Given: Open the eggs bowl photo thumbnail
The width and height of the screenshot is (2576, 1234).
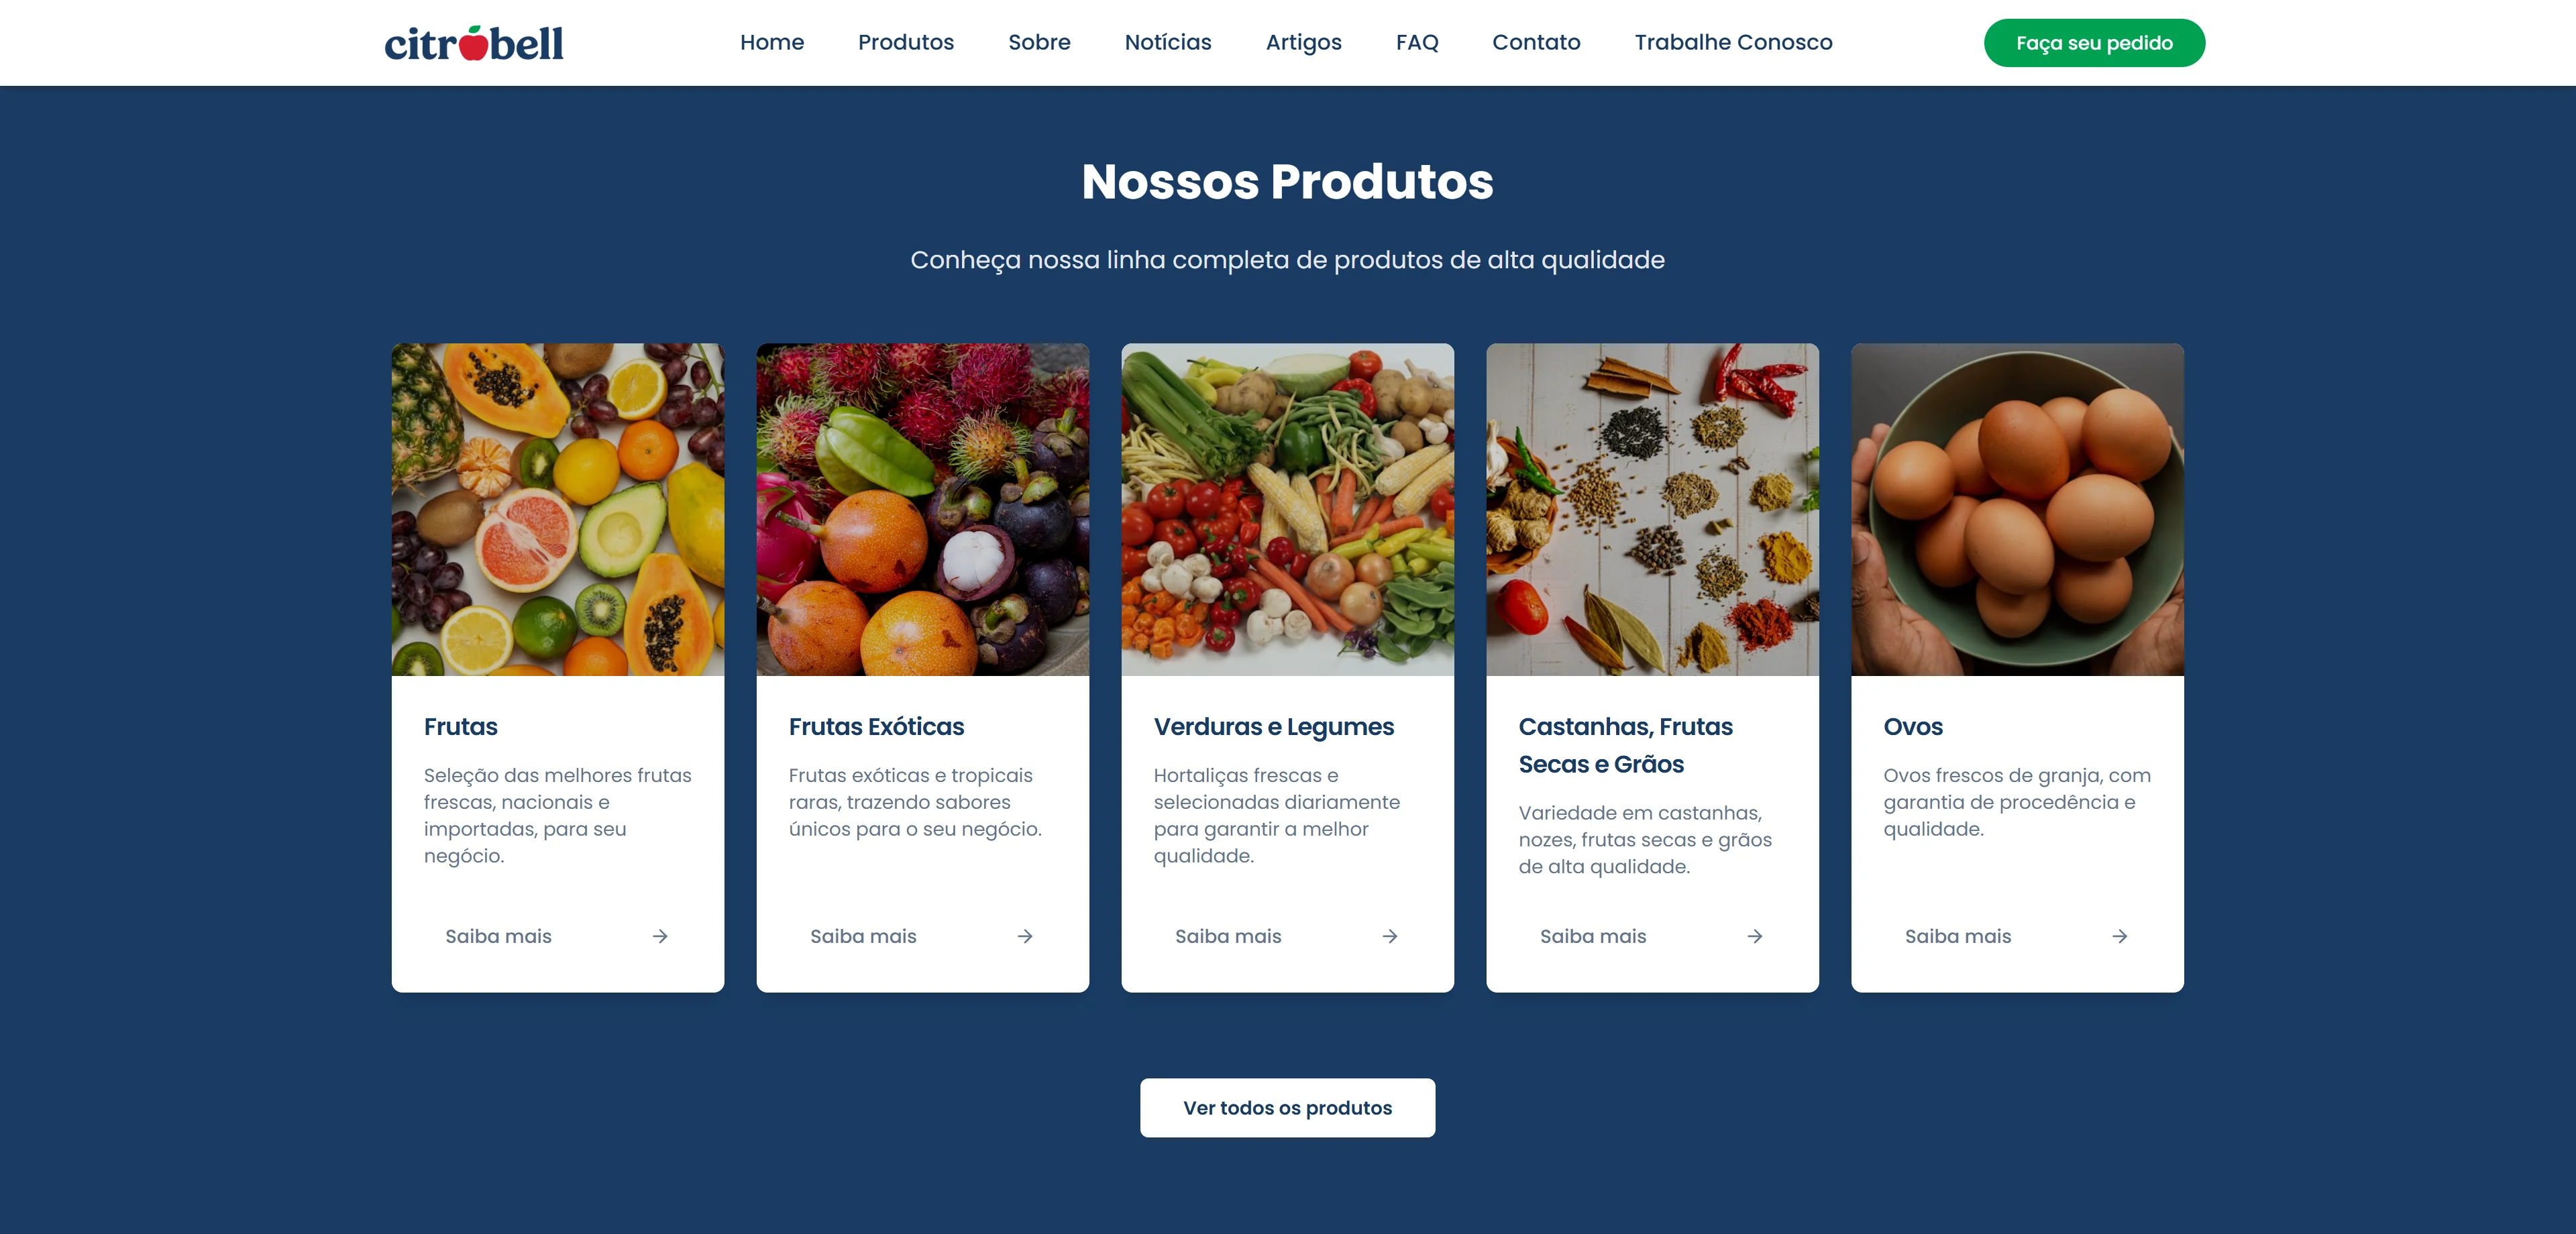Looking at the screenshot, I should pos(2017,509).
